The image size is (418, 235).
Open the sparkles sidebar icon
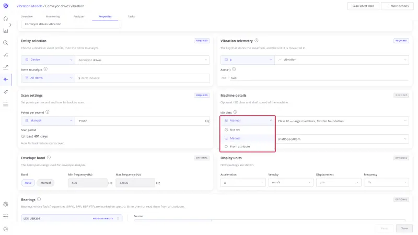[6, 92]
